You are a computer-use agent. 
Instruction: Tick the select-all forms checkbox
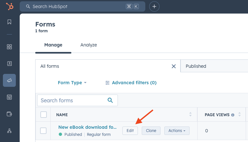pyautogui.click(x=44, y=115)
